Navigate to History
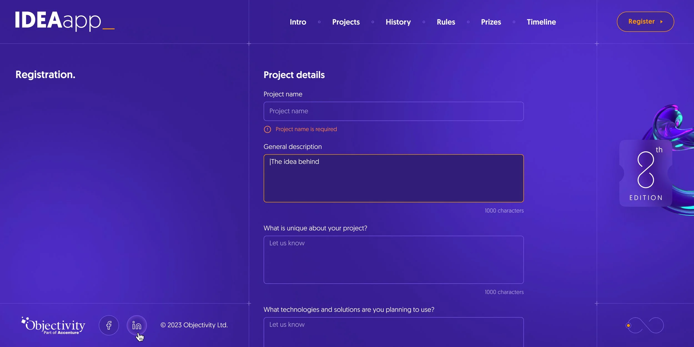The image size is (694, 347). pos(398,22)
